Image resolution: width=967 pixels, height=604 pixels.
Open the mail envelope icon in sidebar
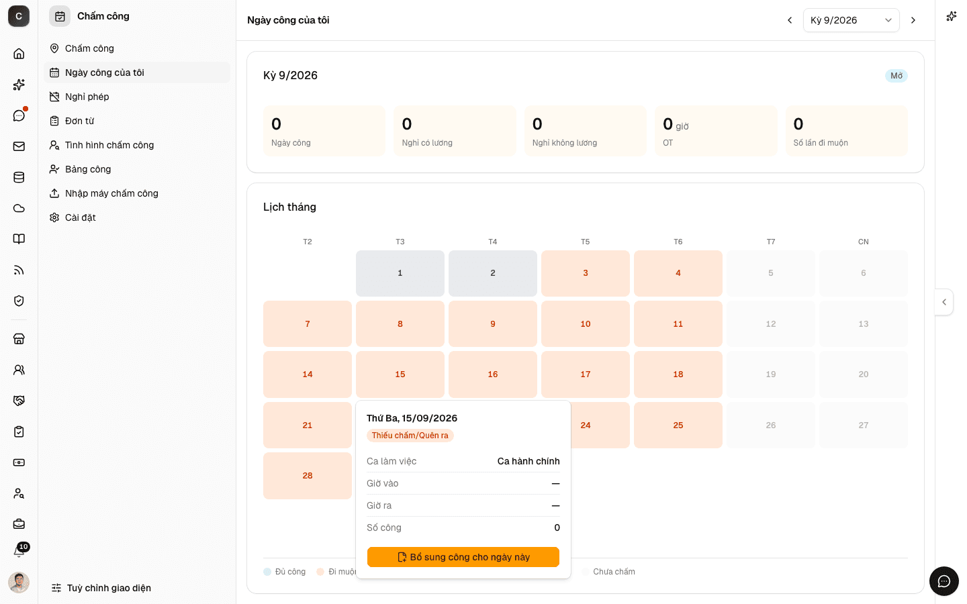coord(19,146)
